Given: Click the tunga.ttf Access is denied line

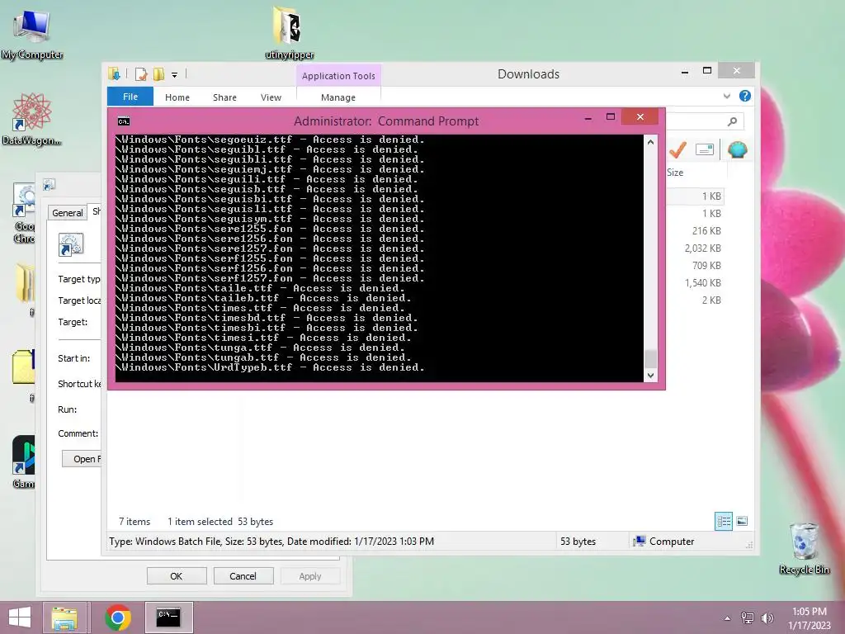Looking at the screenshot, I should click(260, 348).
